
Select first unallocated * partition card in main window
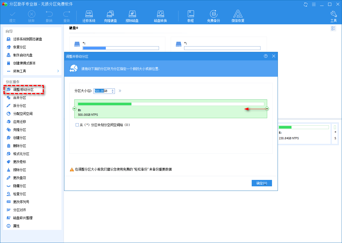coord(117,44)
